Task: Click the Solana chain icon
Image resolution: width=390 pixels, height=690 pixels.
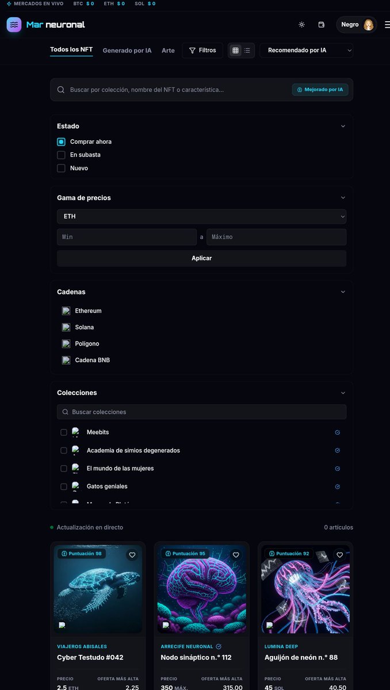Action: point(66,327)
